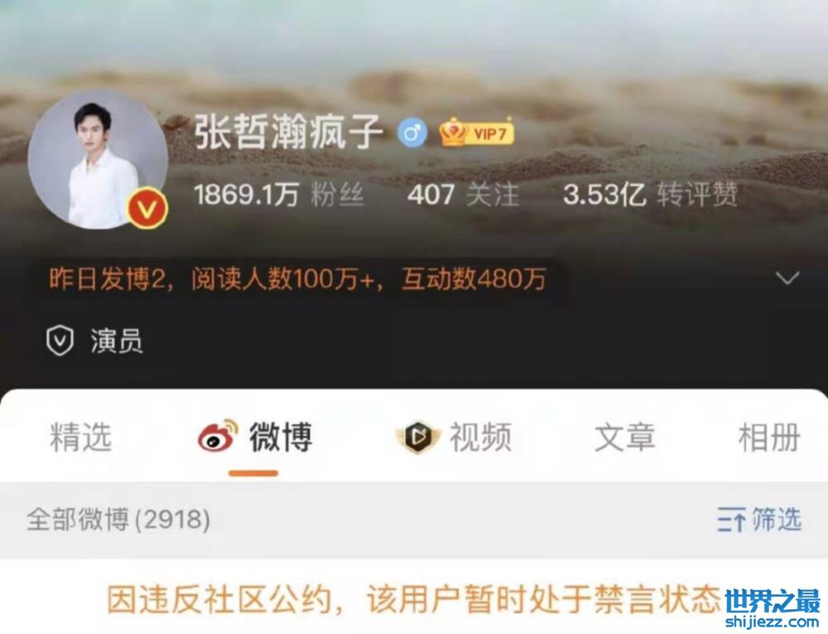Tap the video play badge icon
The image size is (828, 634).
click(417, 438)
